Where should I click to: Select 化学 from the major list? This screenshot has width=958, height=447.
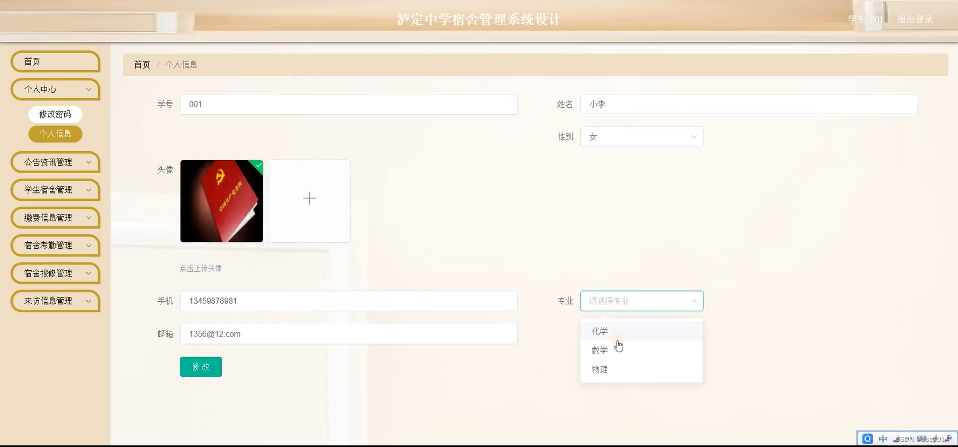click(641, 331)
